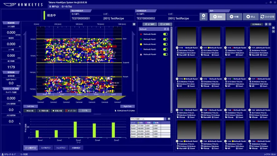Open the 操作 menu
This screenshot has height=156, width=277.
[x=54, y=6]
